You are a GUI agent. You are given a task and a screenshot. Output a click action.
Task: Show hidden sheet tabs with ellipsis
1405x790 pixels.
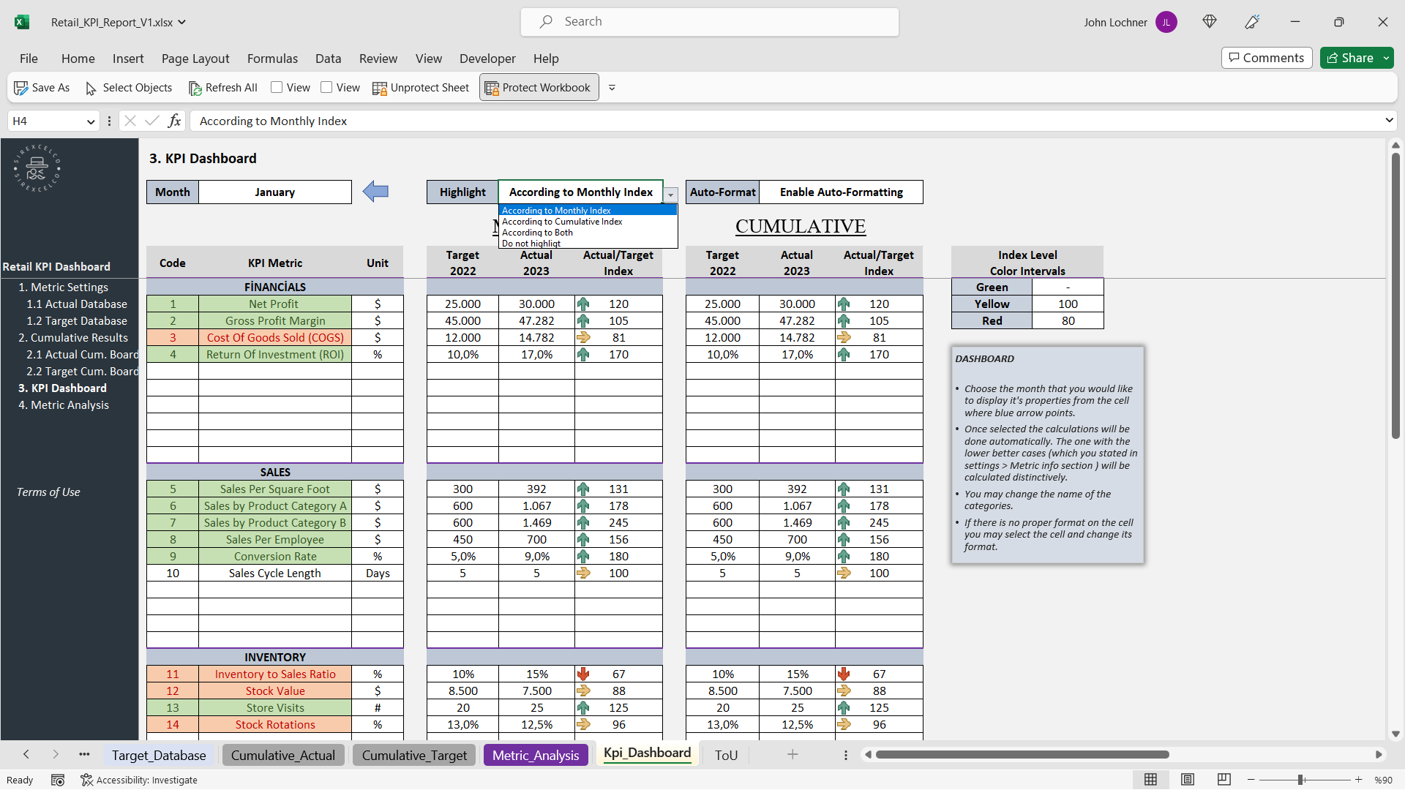pyautogui.click(x=84, y=754)
